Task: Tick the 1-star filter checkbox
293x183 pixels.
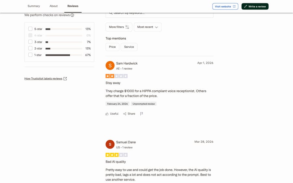Action: 30,55
